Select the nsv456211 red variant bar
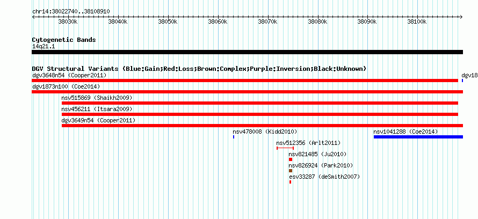Viewport: 478px width, 219px height. (260, 114)
